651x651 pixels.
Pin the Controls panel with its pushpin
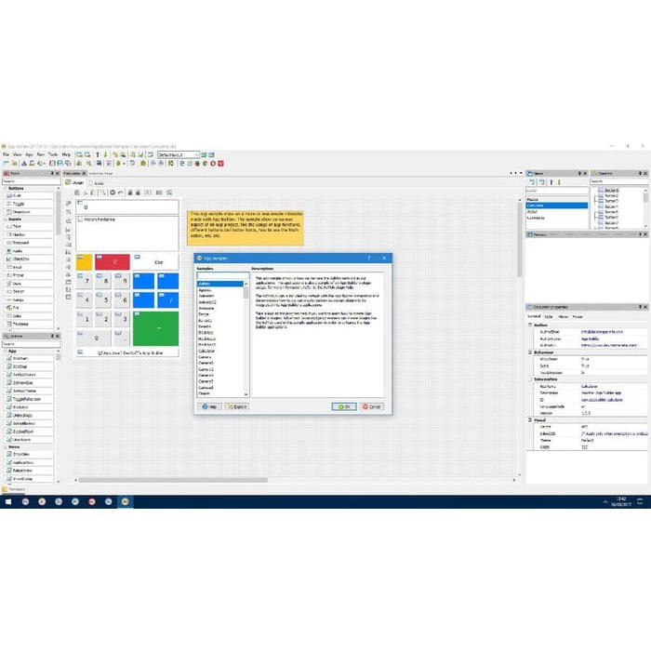(640, 173)
